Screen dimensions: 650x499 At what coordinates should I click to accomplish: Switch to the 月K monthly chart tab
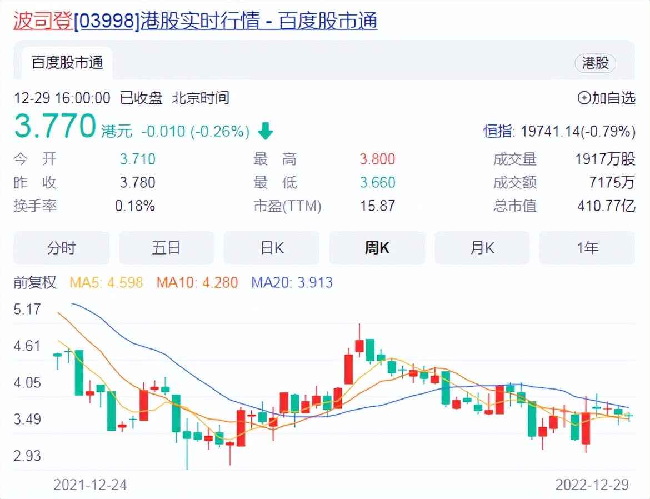(x=482, y=248)
